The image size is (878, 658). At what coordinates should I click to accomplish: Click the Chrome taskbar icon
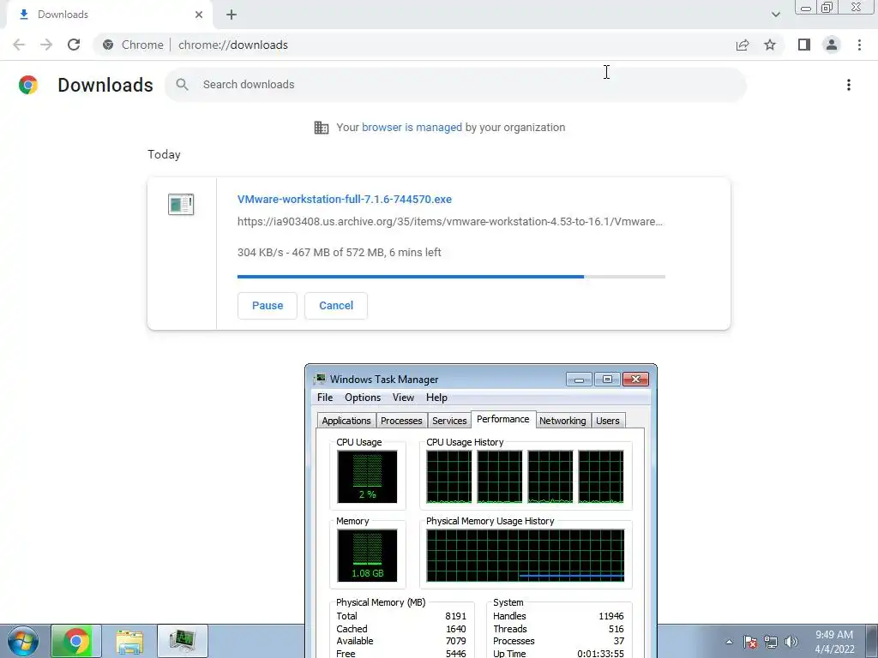(x=76, y=641)
